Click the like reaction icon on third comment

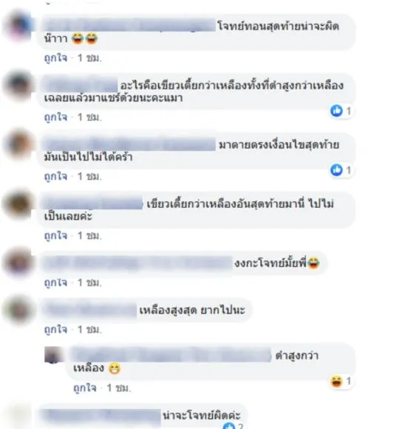point(336,170)
